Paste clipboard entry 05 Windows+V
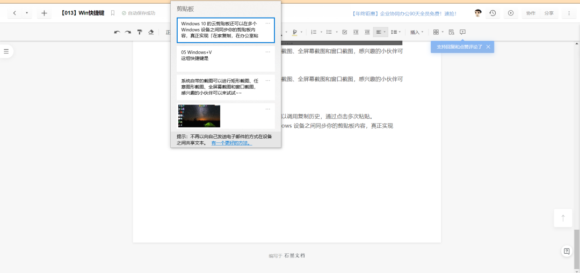Viewport: 580px width, 273px height. 226,59
